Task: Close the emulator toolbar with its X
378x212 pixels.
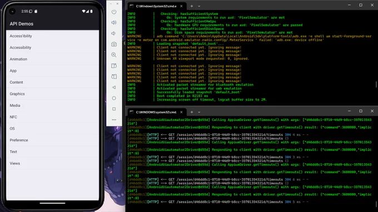Action: click(x=117, y=4)
